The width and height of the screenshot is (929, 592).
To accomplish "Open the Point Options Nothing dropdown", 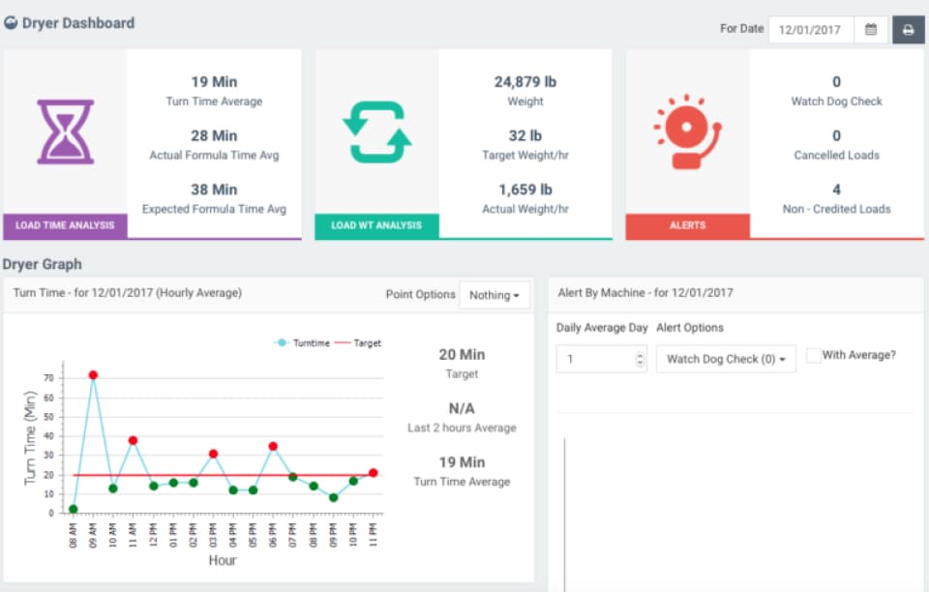I will click(x=494, y=295).
